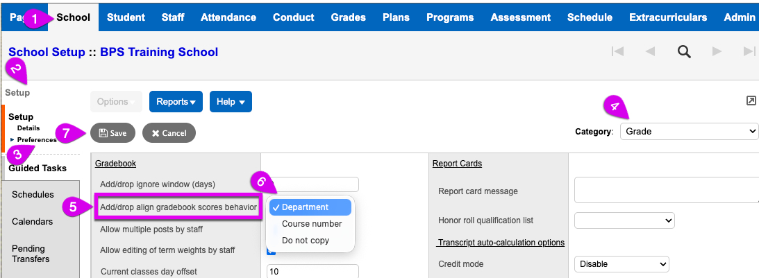Switch to the Attendance tab
The image size is (759, 278).
[228, 17]
